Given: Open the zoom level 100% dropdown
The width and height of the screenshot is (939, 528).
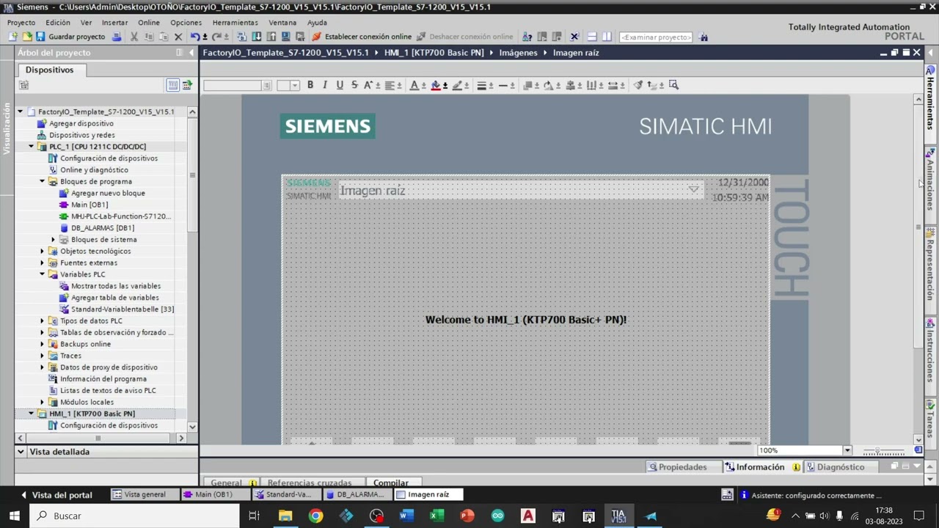Looking at the screenshot, I should click(x=847, y=450).
